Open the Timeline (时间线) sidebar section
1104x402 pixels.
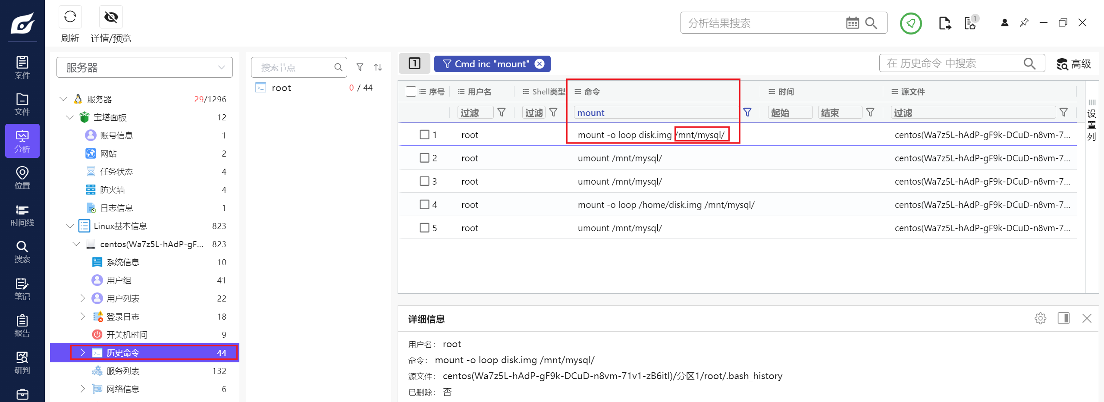point(22,215)
